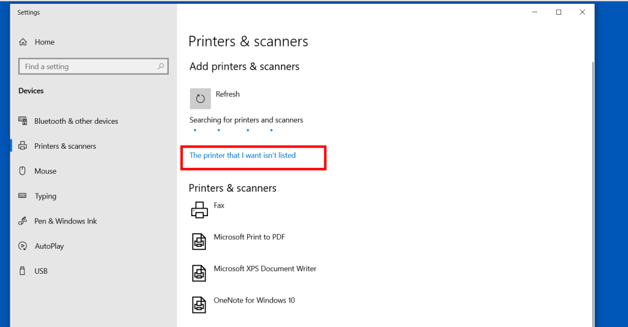The image size is (628, 327).
Task: Open AutoPlay settings from sidebar
Action: pos(49,246)
